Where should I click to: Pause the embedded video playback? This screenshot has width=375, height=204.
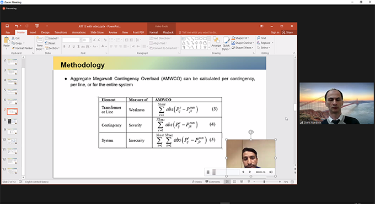coord(208,172)
